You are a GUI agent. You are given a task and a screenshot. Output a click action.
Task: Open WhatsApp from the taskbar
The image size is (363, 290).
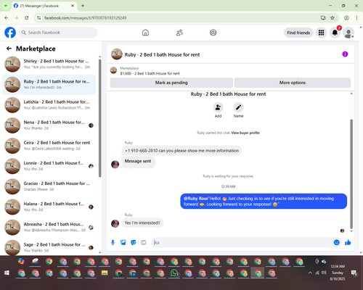pos(174,273)
